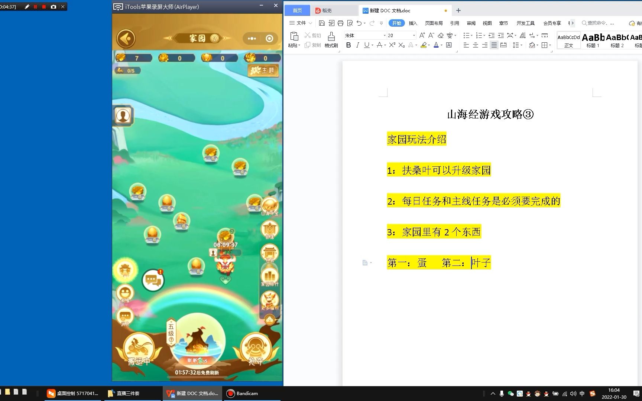Open the 山海寻宝 treasure icon
Image resolution: width=642 pixels, height=401 pixels.
pyautogui.click(x=270, y=206)
